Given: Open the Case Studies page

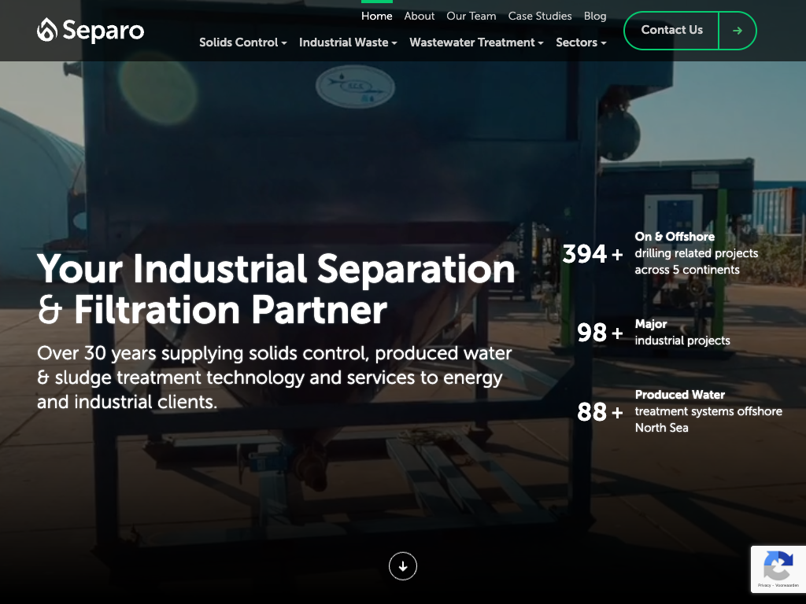Looking at the screenshot, I should pyautogui.click(x=540, y=16).
